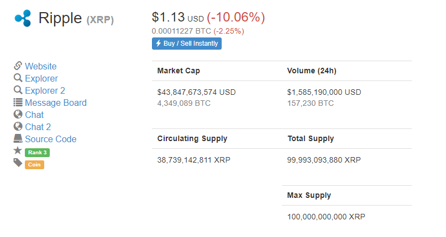Click the star icon next to Rank 3
Screen dimensions: 446x237
pyautogui.click(x=18, y=150)
